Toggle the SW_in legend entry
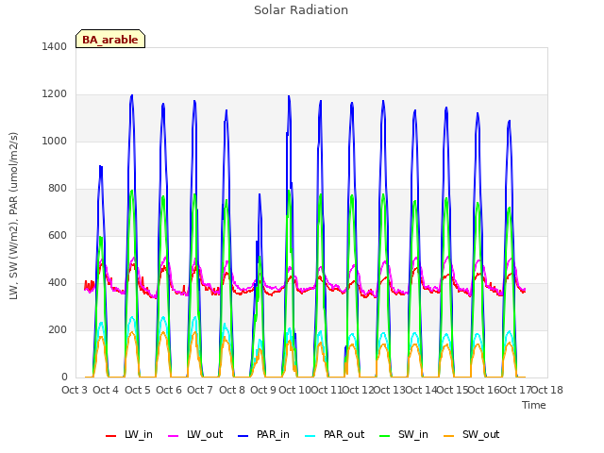The height and width of the screenshot is (453, 604). [x=404, y=434]
